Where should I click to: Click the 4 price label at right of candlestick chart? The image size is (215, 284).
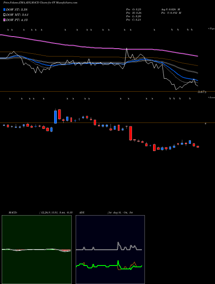[x=206, y=123]
